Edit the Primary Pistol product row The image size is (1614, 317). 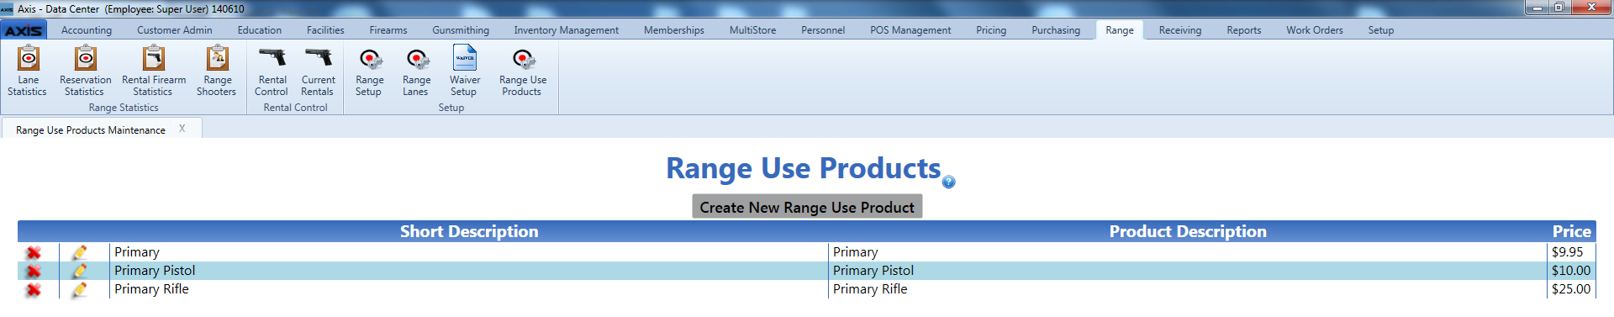tap(80, 271)
